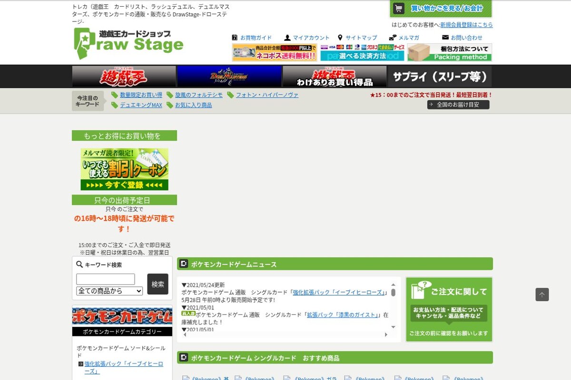Click the shopping cart icon
The image size is (571, 380).
pyautogui.click(x=399, y=9)
